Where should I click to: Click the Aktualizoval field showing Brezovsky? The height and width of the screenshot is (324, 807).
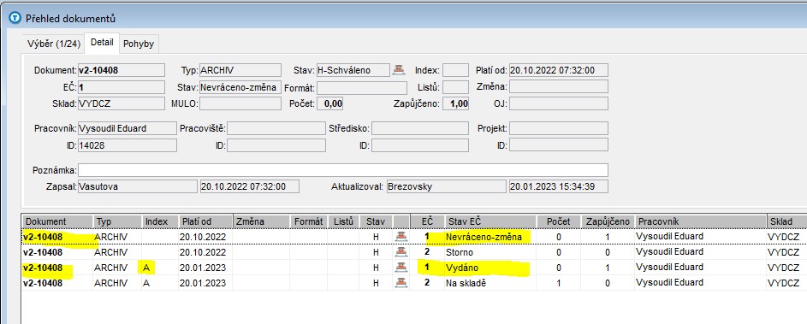[x=446, y=186]
